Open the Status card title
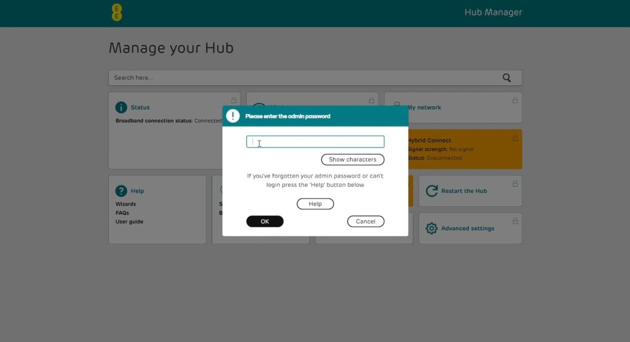Screen dimensions: 630x342 tap(140, 107)
